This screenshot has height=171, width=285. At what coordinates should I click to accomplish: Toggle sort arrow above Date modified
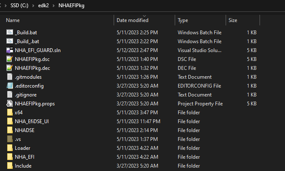coord(144,16)
